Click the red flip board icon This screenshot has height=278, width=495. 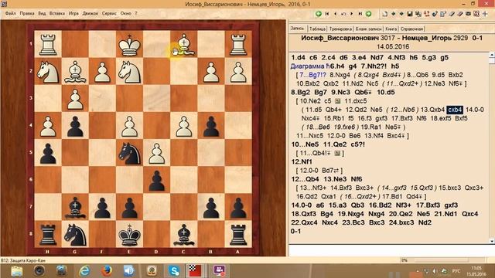[x=426, y=14]
